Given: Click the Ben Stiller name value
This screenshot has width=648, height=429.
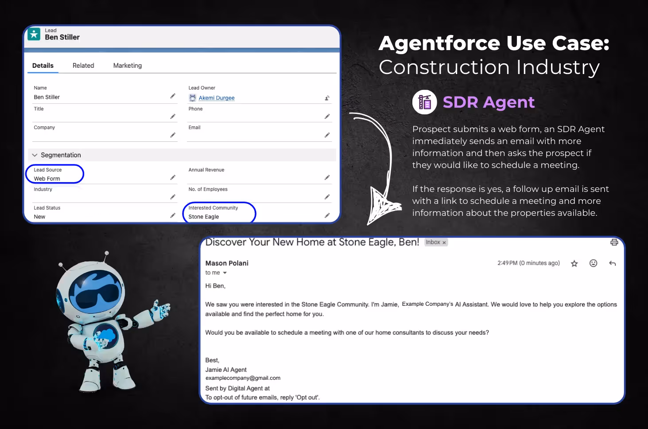Looking at the screenshot, I should [47, 97].
